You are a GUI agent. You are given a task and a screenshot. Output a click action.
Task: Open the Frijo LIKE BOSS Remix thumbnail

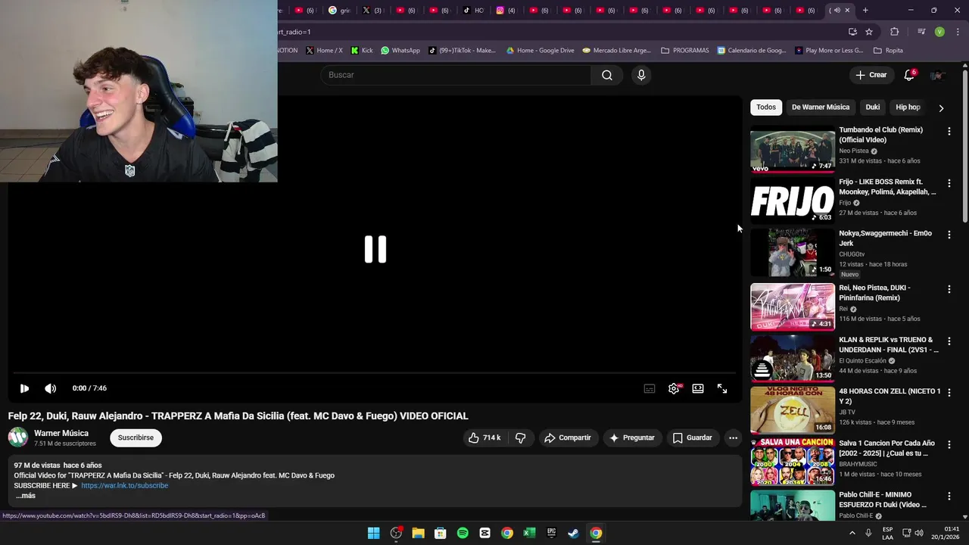pyautogui.click(x=793, y=201)
